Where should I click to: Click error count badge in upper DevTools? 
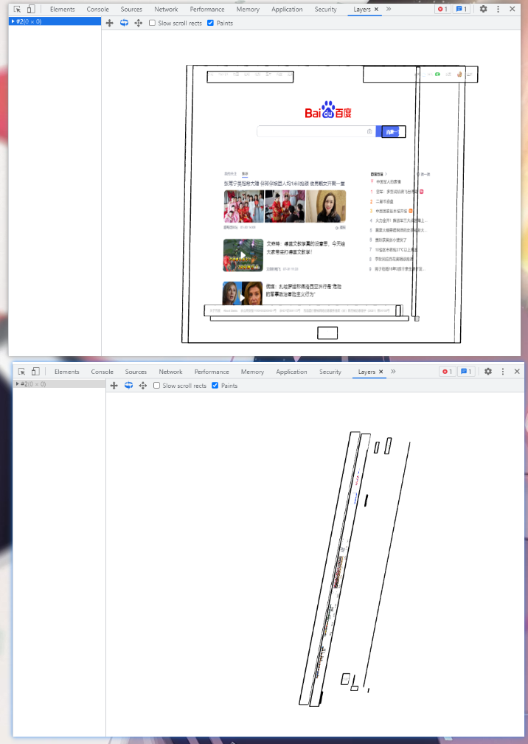point(442,9)
